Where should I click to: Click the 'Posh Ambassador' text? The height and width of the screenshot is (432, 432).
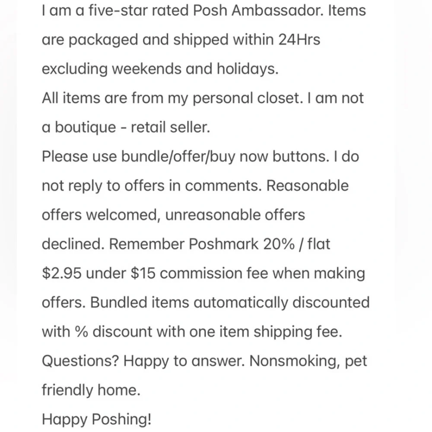[258, 10]
